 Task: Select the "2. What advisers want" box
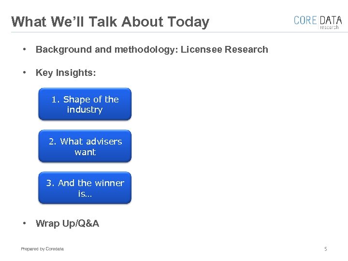pyautogui.click(x=85, y=146)
